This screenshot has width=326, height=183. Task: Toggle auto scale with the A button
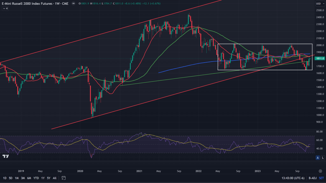(x=317, y=158)
